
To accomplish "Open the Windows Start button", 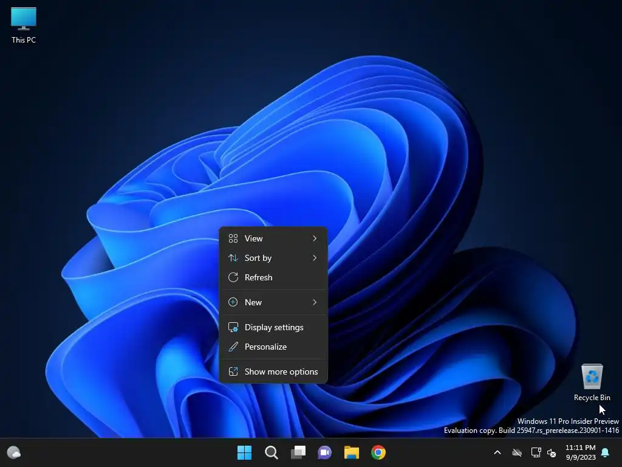I will tap(244, 452).
